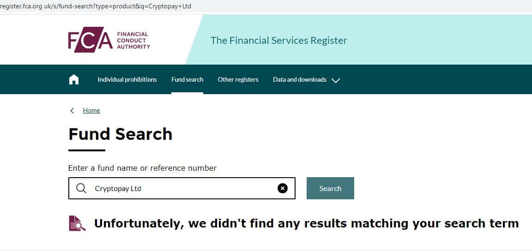
Task: Click the browser address bar URL
Action: pos(97,6)
